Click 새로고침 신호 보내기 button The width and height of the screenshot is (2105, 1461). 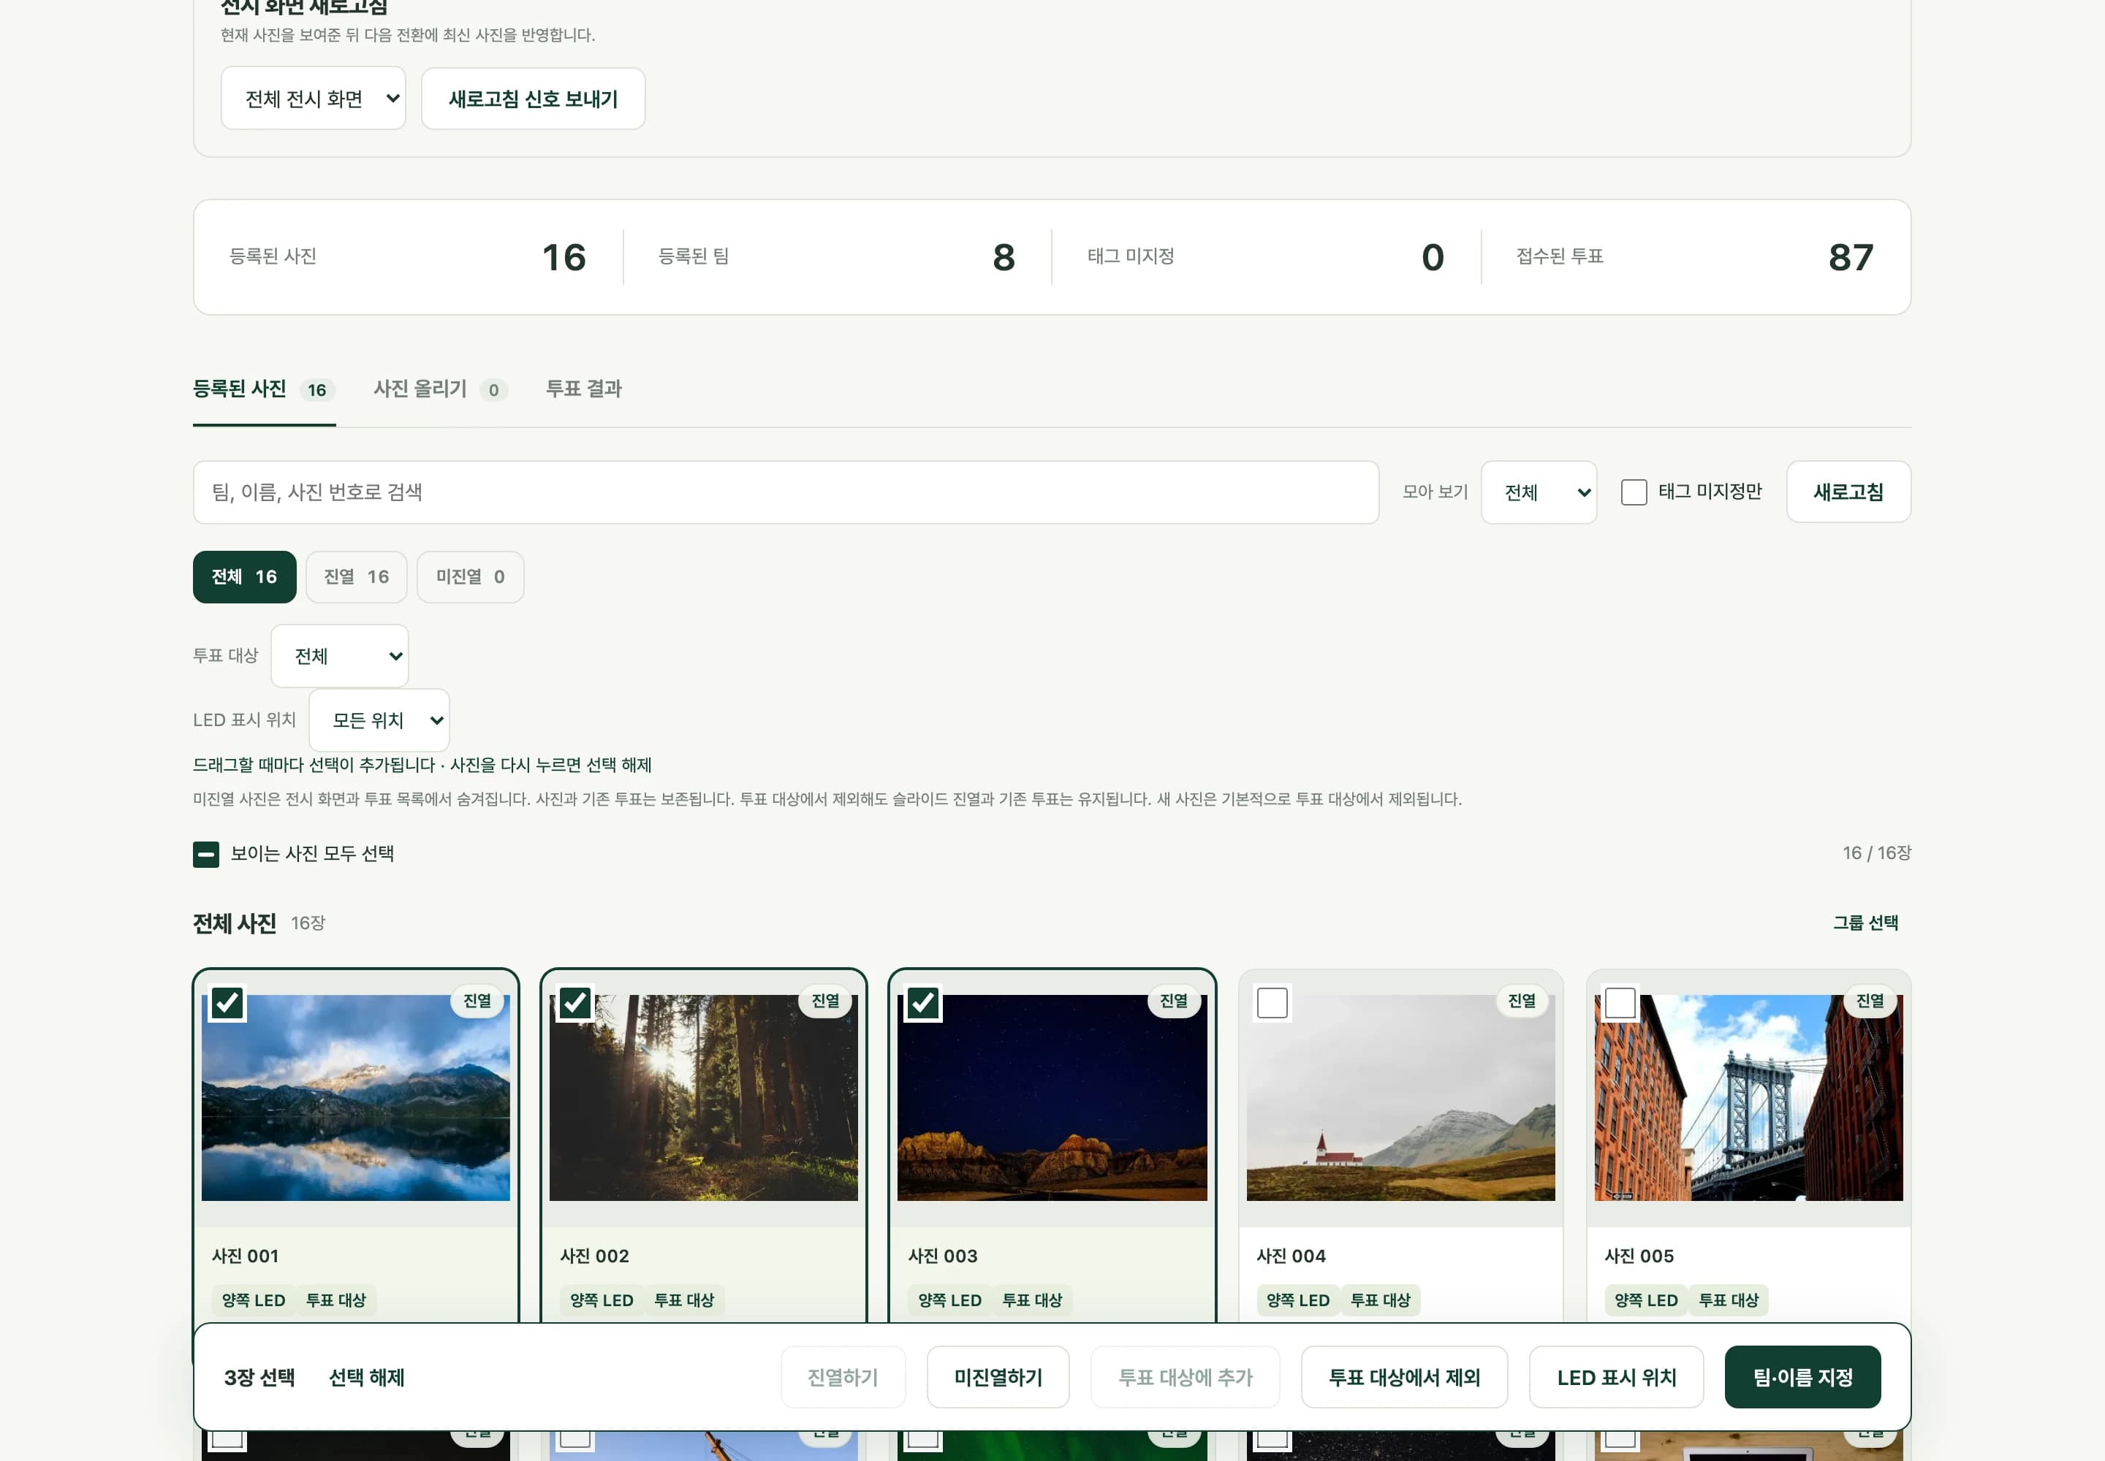[533, 98]
